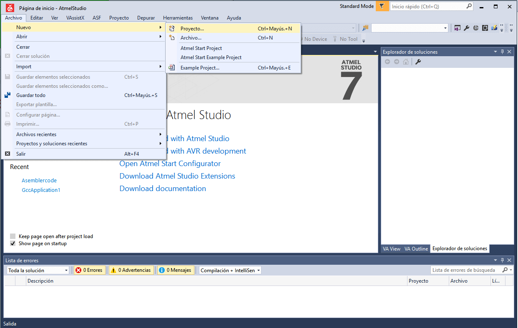Image resolution: width=518 pixels, height=328 pixels.
Task: Click the Atmel Studio ladybug logo icon
Action: coord(10,7)
